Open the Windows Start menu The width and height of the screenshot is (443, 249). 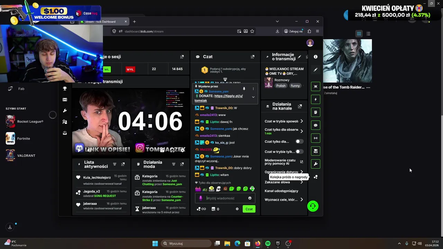tap(155, 243)
